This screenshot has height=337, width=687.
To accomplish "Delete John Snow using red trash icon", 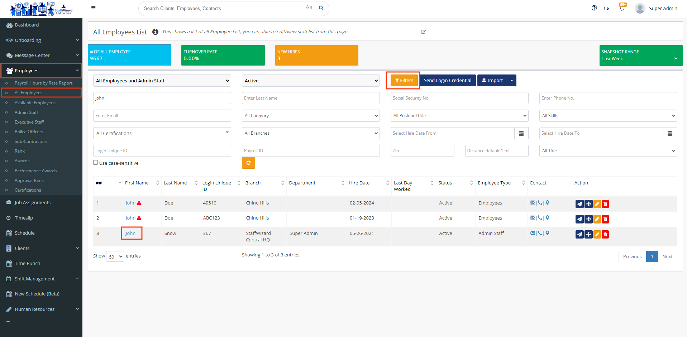I will 605,234.
